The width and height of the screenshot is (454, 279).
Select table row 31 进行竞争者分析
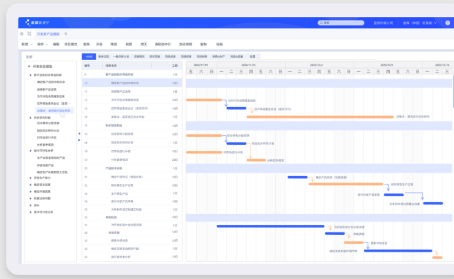tap(132, 257)
